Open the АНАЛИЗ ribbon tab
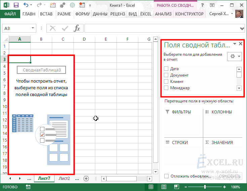Screen dimensions: 247x191 click(163, 14)
